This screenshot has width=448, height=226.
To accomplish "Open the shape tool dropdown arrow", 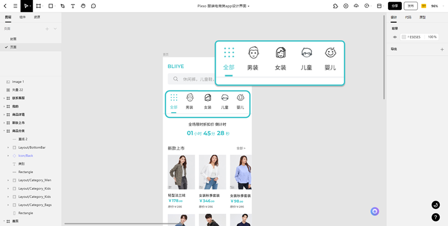I will click(55, 6).
